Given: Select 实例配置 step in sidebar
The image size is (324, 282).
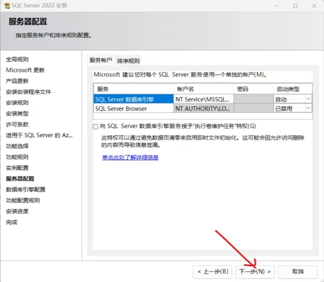Looking at the screenshot, I should [17, 168].
